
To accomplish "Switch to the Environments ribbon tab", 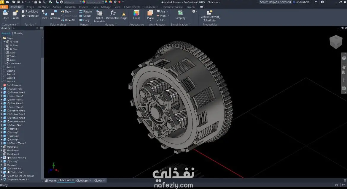I will click(x=132, y=7).
